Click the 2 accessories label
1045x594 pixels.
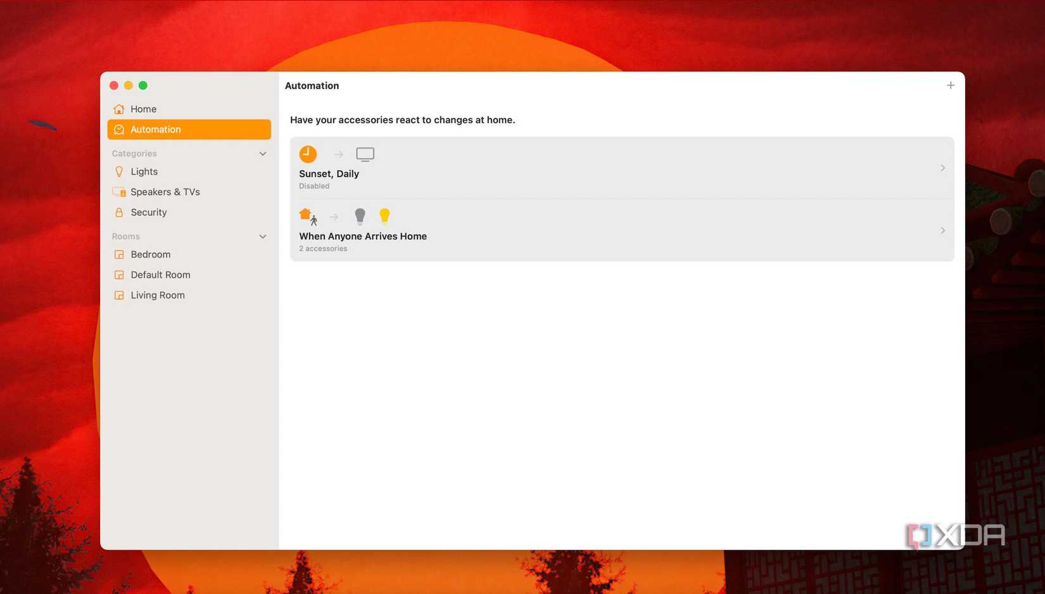(323, 249)
